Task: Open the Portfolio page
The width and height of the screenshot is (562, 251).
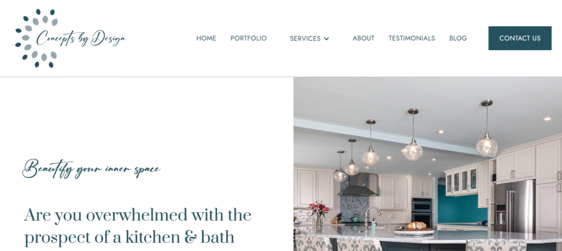Action: tap(249, 38)
